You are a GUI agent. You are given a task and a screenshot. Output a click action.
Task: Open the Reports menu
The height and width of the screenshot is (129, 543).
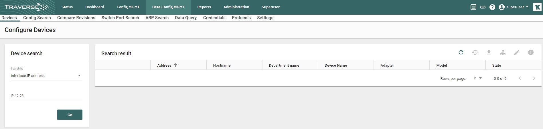[x=204, y=7]
